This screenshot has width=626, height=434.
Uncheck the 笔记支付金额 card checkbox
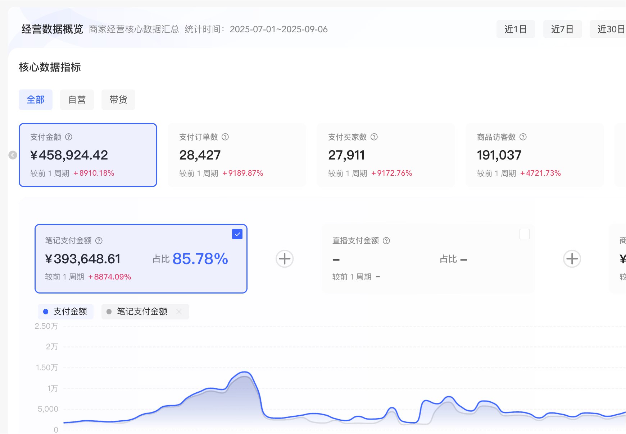point(237,234)
